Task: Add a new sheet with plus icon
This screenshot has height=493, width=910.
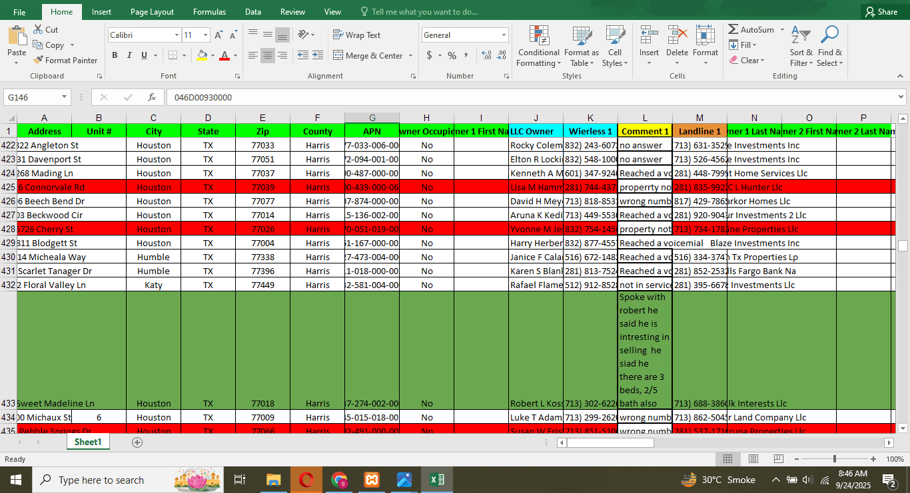Action: pyautogui.click(x=137, y=442)
